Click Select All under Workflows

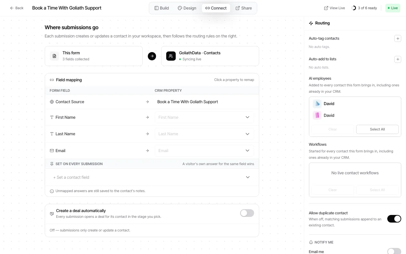click(377, 190)
